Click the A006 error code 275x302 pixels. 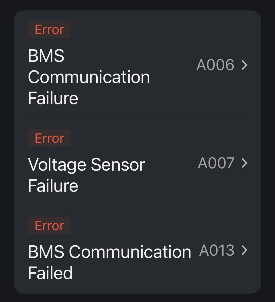(x=215, y=65)
